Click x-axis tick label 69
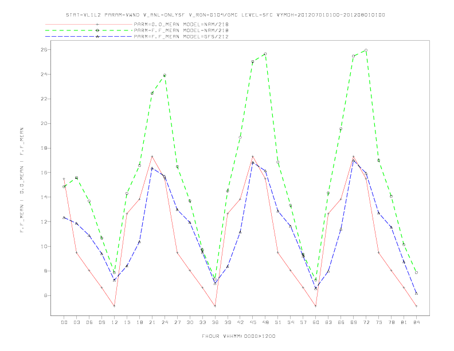This screenshot has height=351, width=454. 354,322
